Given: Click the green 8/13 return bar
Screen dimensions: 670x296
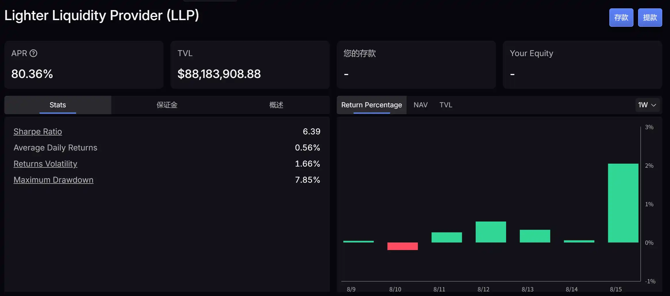Looking at the screenshot, I should point(535,236).
